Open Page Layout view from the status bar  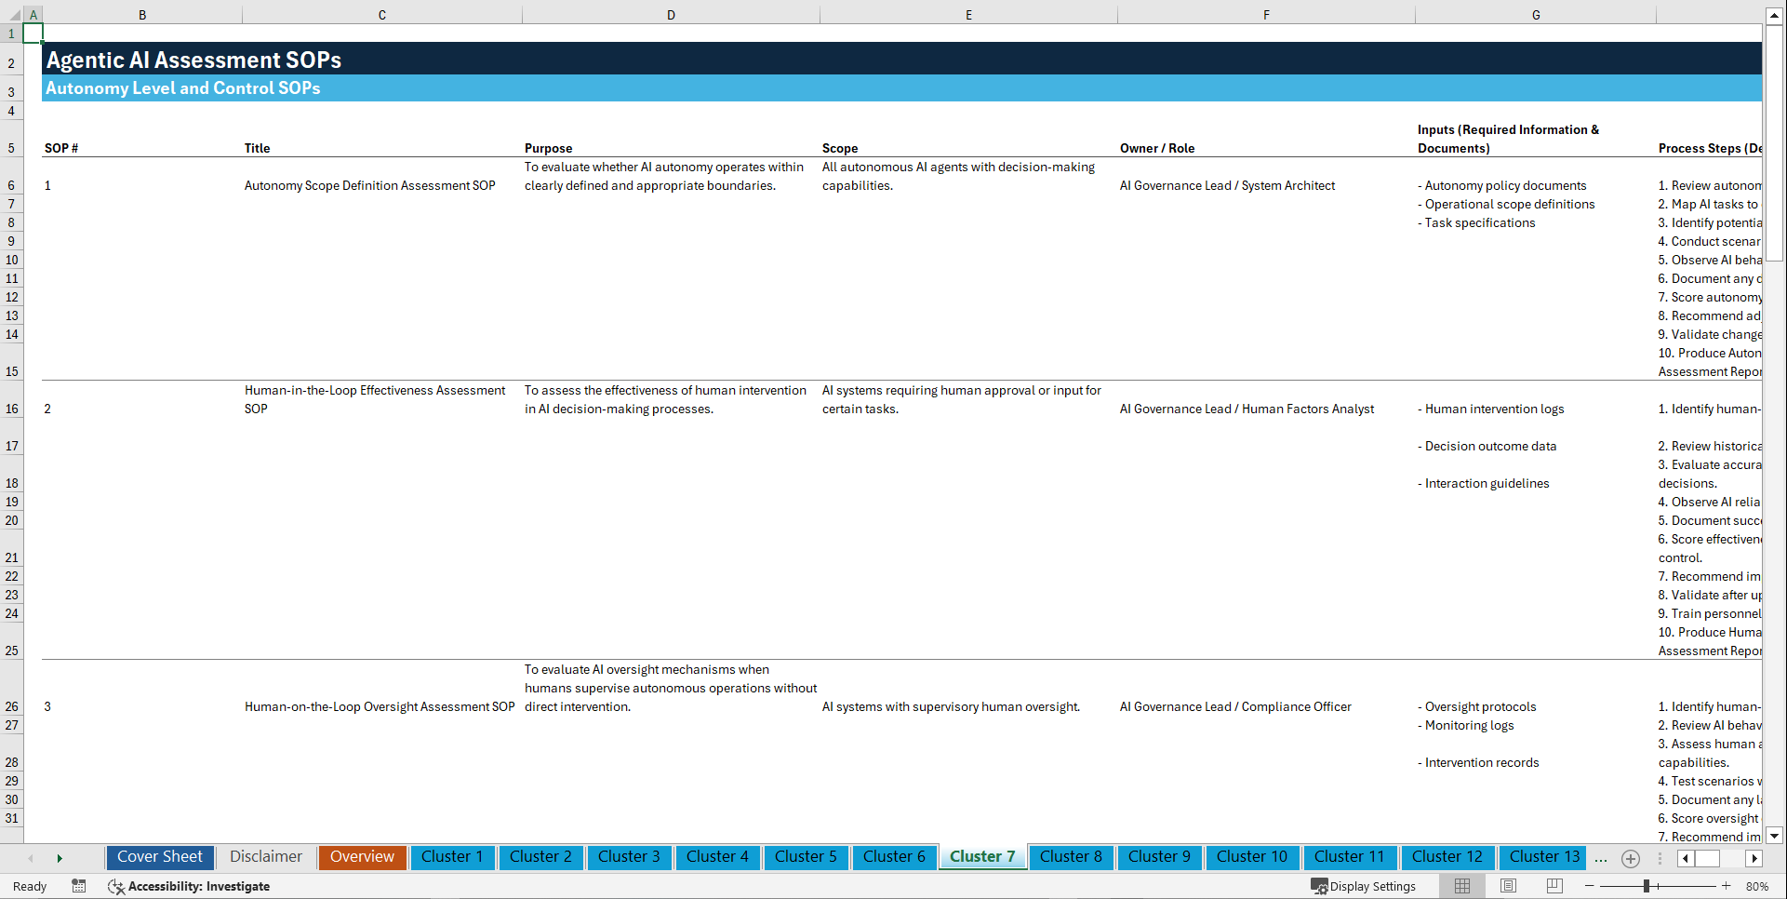[x=1507, y=886]
